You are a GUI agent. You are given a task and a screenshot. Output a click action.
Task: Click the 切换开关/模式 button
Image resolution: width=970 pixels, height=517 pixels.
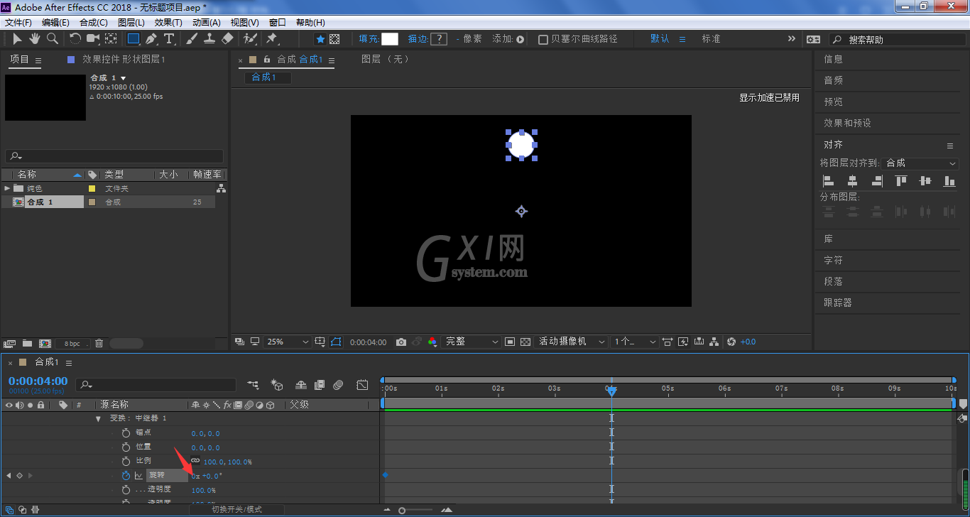236,509
